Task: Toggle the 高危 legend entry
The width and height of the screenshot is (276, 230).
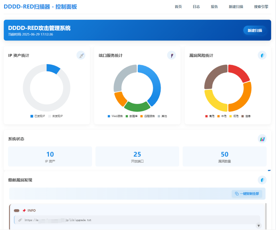Action: point(210,116)
